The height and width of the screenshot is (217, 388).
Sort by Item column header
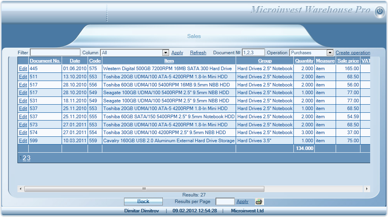click(x=169, y=61)
